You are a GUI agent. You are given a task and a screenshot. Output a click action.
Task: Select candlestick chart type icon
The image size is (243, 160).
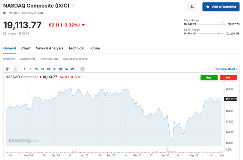point(8,69)
